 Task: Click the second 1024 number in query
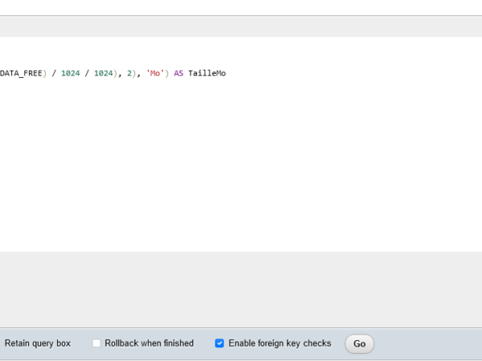[103, 74]
